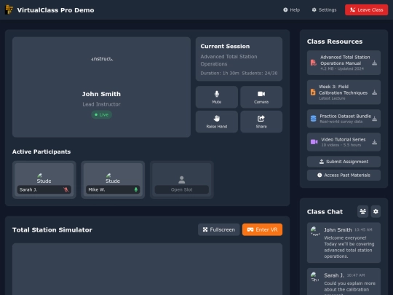This screenshot has height=295, width=393.
Task: Open Class Chat settings gear
Action: point(376,211)
